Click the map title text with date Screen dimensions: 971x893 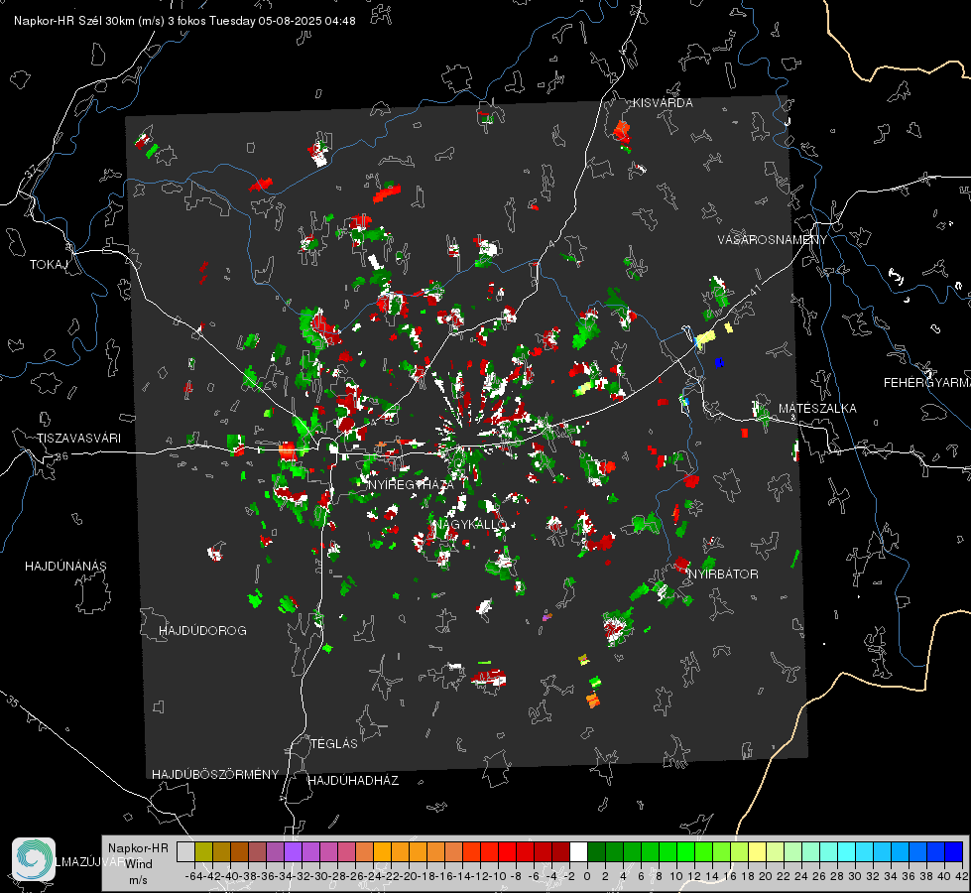[x=184, y=21]
